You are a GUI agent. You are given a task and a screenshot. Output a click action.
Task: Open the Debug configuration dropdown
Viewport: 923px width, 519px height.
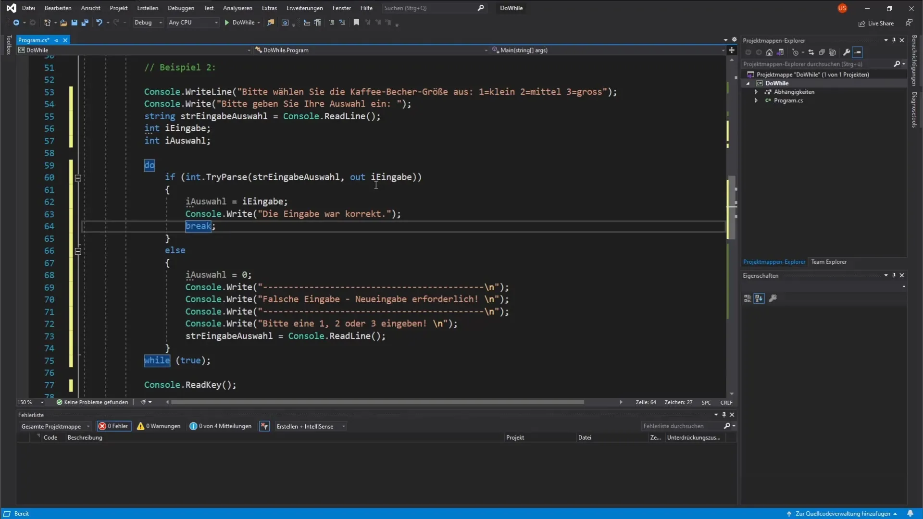coord(148,23)
